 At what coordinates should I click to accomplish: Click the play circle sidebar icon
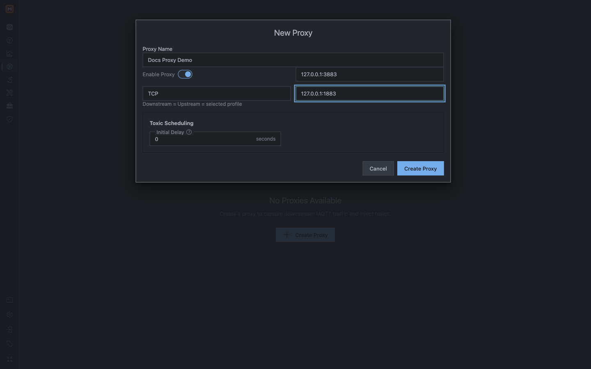point(10,40)
